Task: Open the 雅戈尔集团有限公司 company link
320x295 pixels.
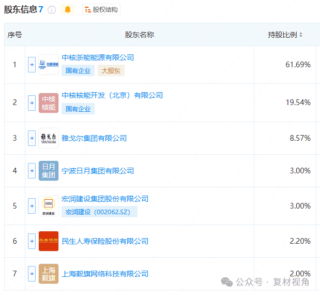Action: point(94,138)
